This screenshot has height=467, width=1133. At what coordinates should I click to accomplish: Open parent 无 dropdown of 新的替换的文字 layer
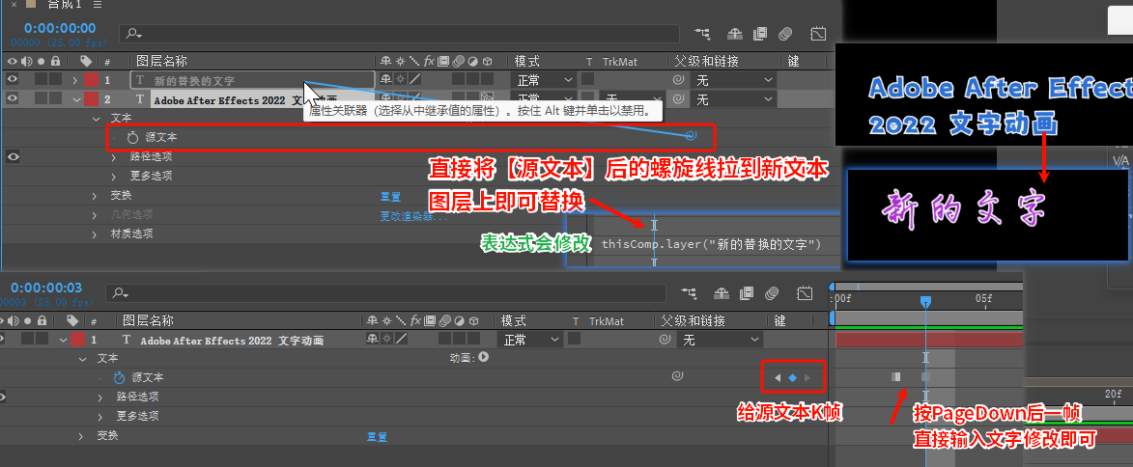[x=733, y=80]
